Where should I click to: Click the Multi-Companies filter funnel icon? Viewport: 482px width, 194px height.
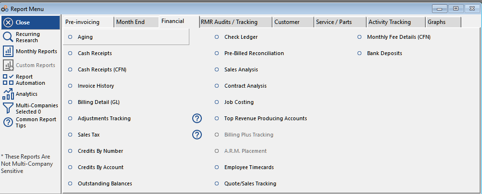pyautogui.click(x=8, y=108)
